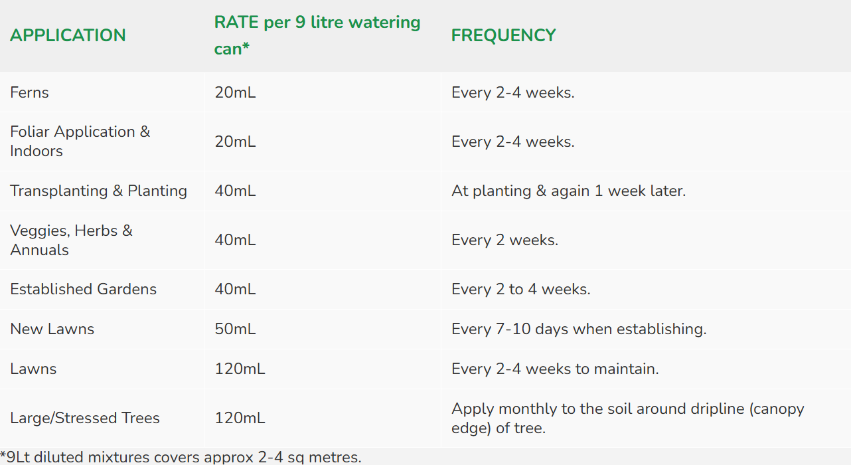
Task: Click "At planting & again 1 week later." text
Action: tap(568, 191)
